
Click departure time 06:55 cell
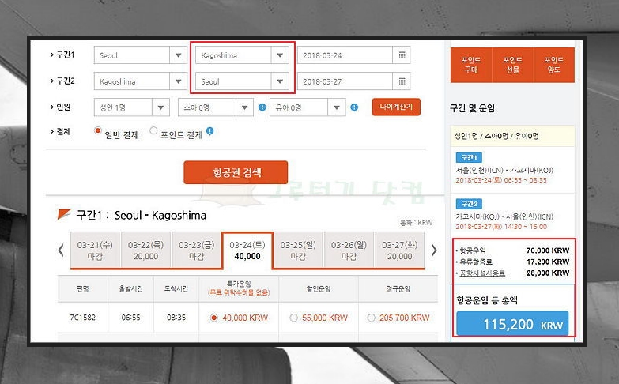(x=130, y=318)
